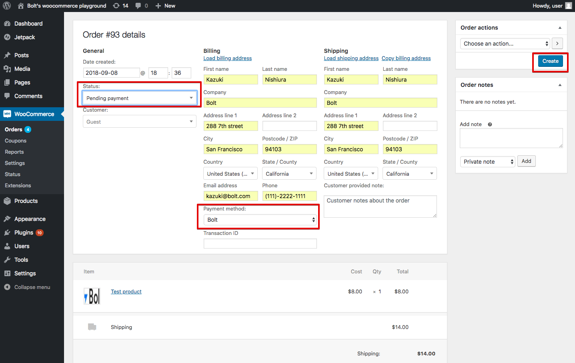Screen dimensions: 575x363
Task: Click the Add note button
Action: coord(527,161)
